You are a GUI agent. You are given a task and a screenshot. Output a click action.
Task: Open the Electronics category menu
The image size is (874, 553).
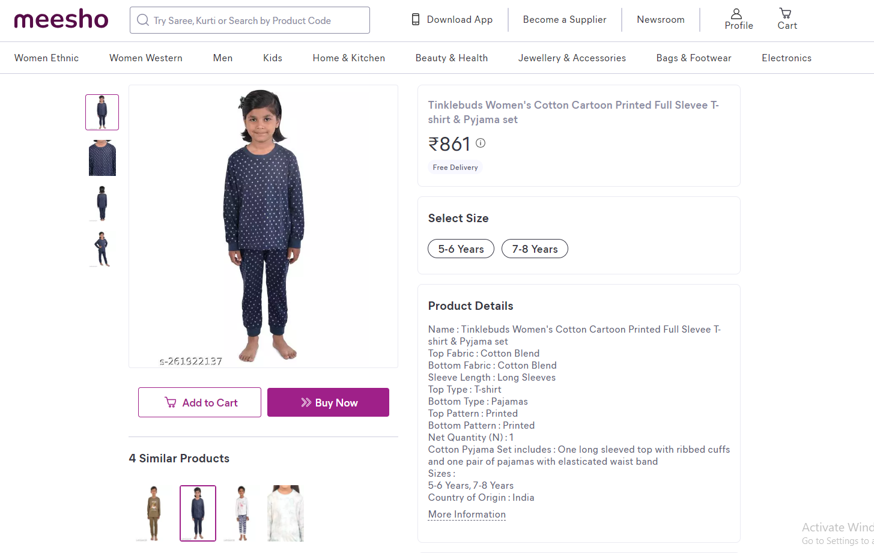coord(786,58)
